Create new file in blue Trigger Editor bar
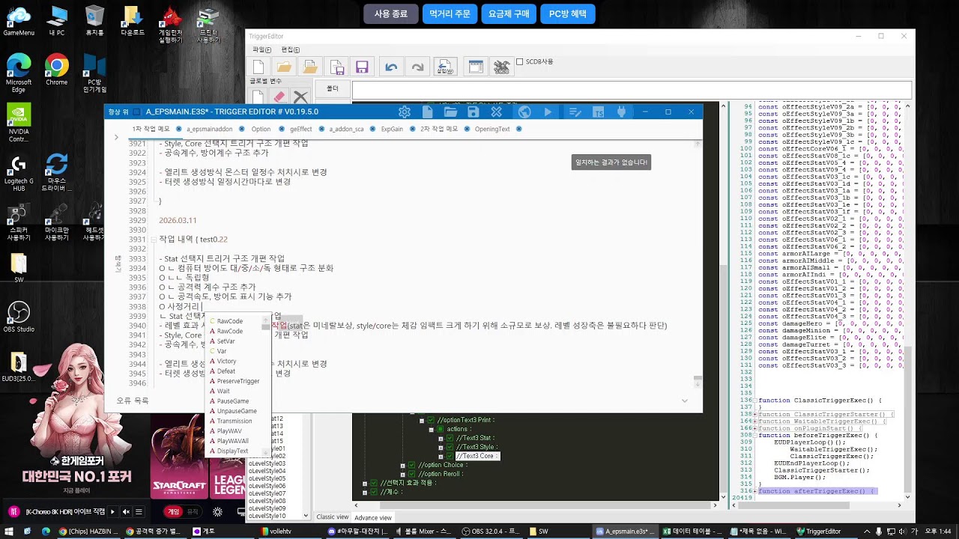This screenshot has height=539, width=959. tap(427, 112)
